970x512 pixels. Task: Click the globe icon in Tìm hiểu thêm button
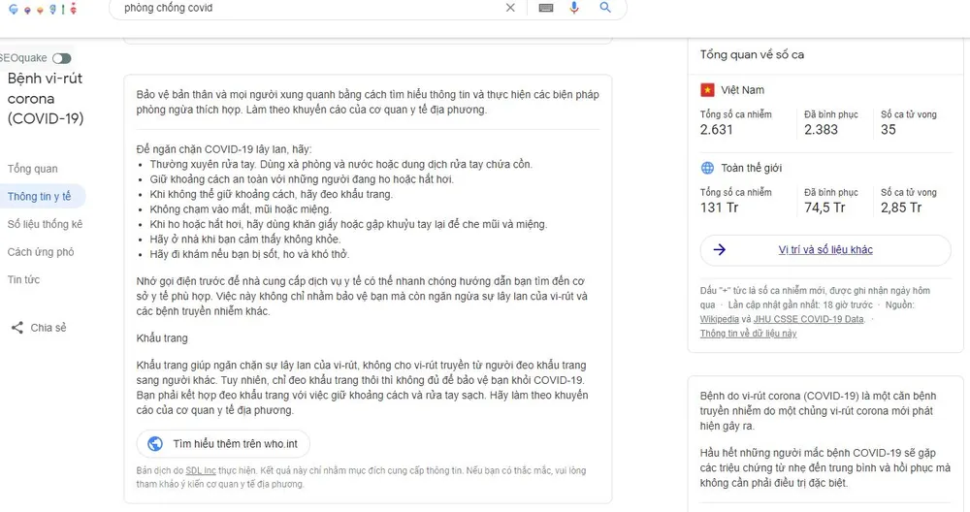[x=155, y=444]
